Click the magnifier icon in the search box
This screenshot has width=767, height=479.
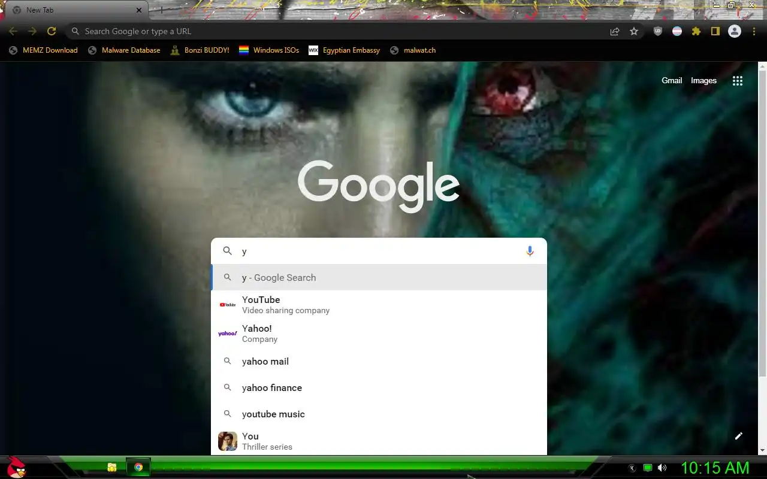coord(227,251)
